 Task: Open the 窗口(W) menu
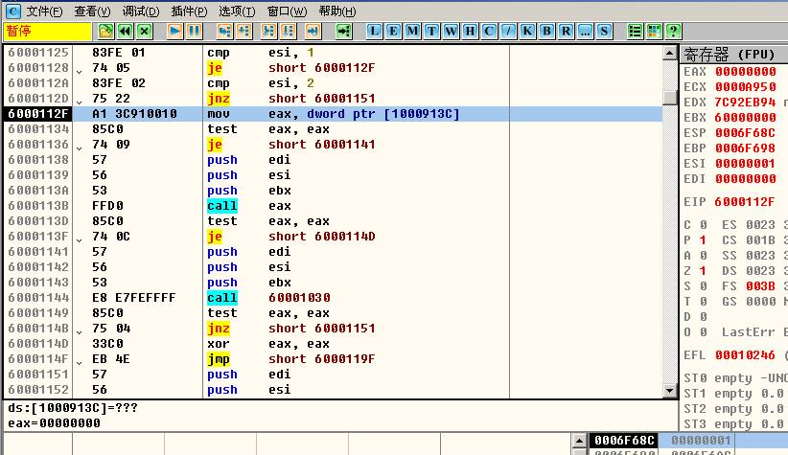(x=287, y=11)
